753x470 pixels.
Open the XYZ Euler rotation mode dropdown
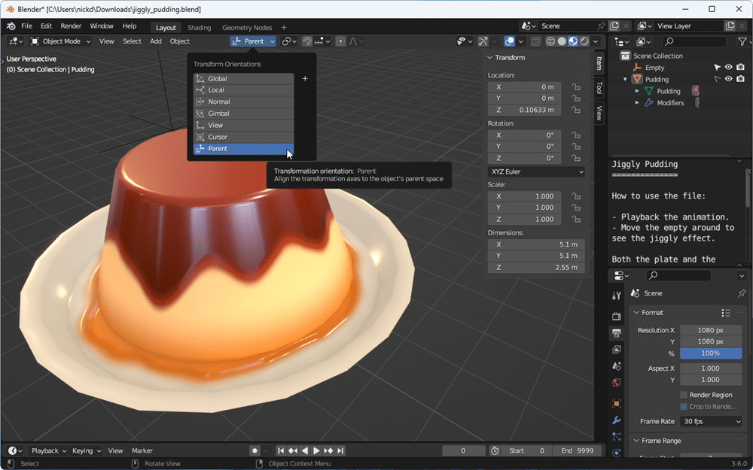coord(536,171)
